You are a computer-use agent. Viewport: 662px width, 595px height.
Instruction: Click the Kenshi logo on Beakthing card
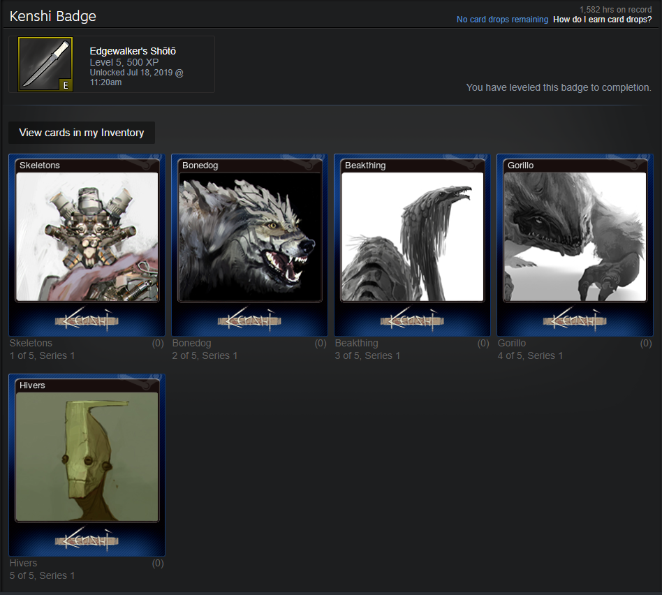pyautogui.click(x=412, y=320)
